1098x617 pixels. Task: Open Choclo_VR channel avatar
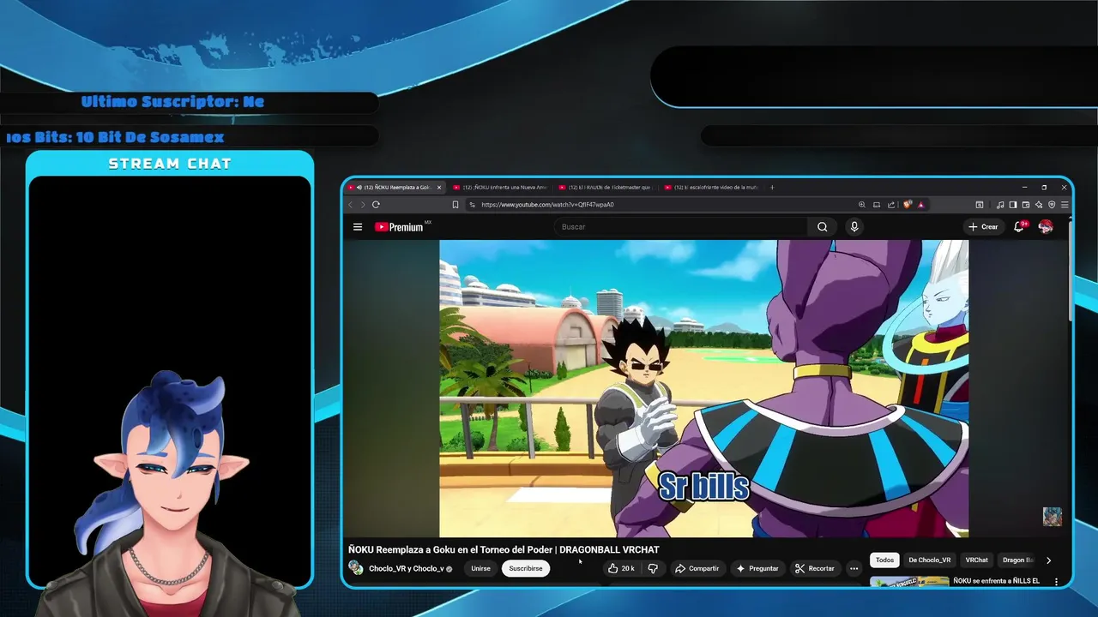[x=355, y=567]
